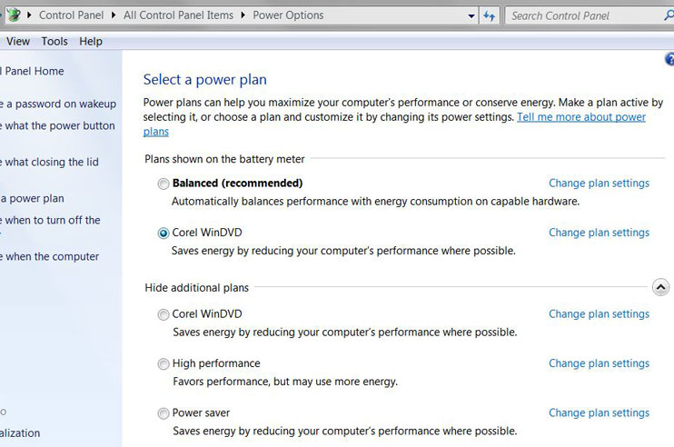The image size is (674, 447).
Task: Select Corel WinDVD under additional plans
Action: point(164,314)
